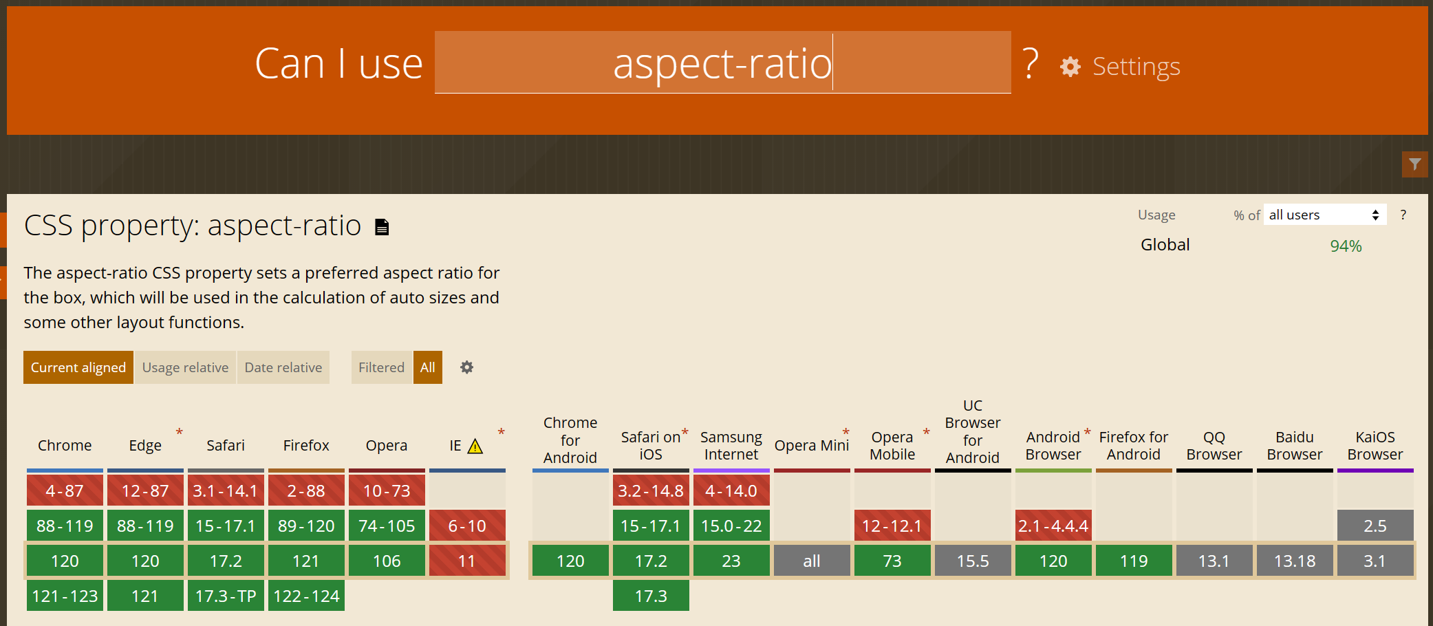This screenshot has width=1433, height=626.
Task: Click the Can I use site title
Action: (x=338, y=64)
